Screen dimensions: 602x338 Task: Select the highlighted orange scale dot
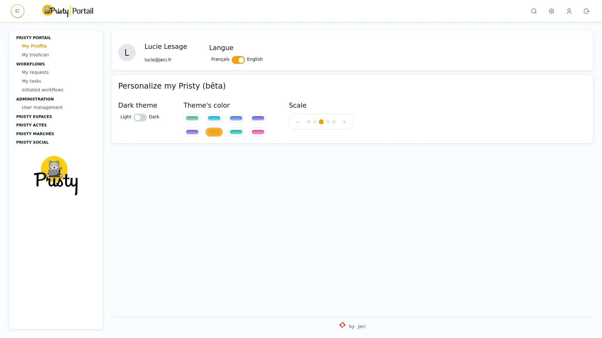pos(321,122)
